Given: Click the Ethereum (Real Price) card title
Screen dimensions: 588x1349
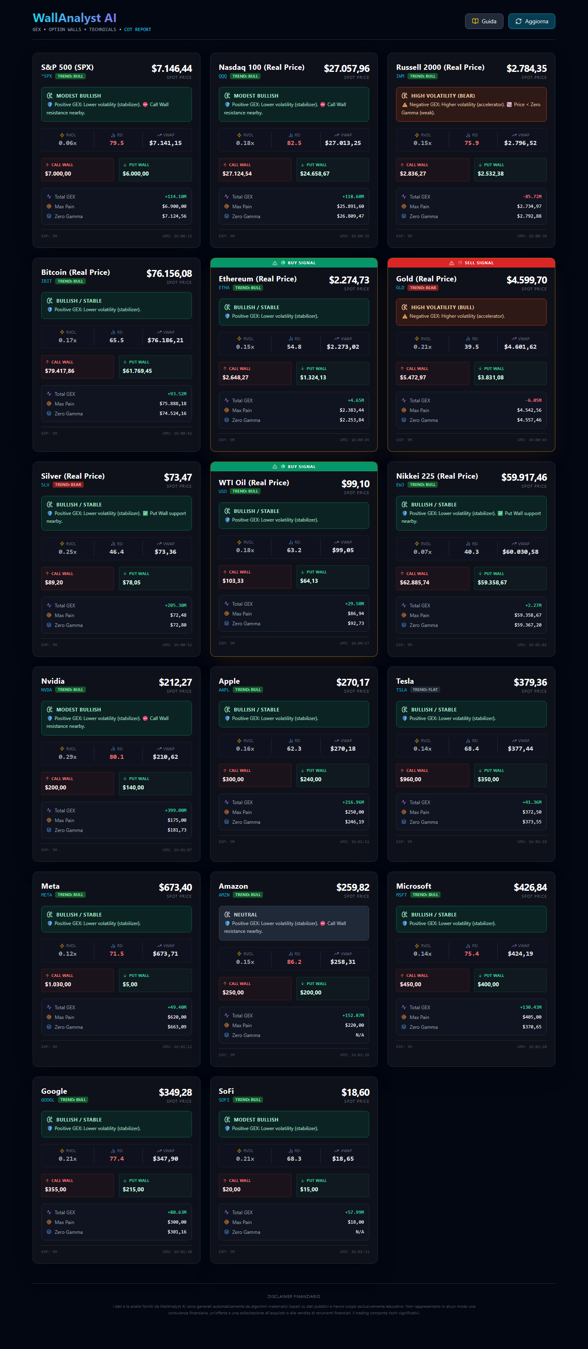Looking at the screenshot, I should [x=258, y=279].
